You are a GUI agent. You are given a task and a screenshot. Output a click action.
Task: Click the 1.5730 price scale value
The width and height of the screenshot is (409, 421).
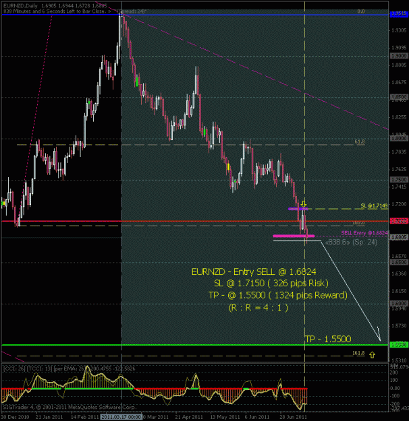point(399,325)
